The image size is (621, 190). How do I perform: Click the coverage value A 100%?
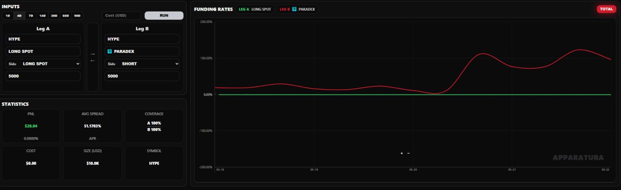pos(154,123)
